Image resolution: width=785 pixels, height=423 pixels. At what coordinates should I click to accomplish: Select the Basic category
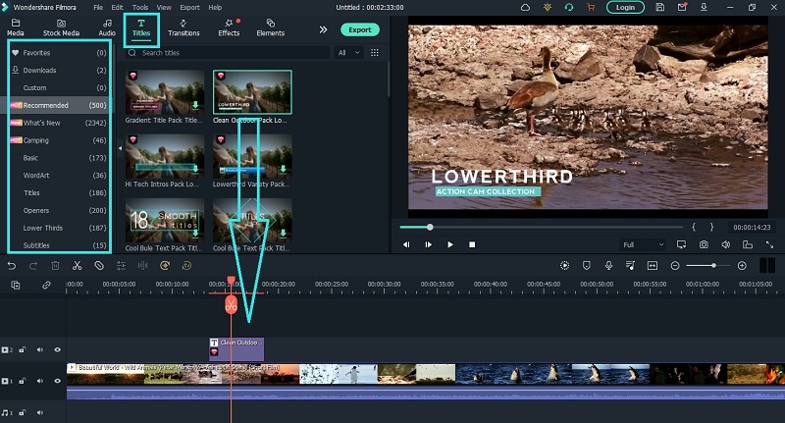[59, 158]
